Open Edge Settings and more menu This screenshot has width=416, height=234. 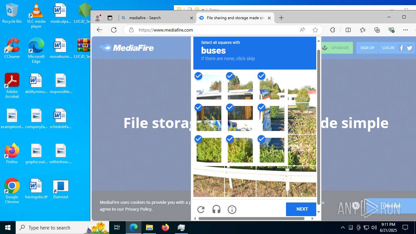click(406, 30)
